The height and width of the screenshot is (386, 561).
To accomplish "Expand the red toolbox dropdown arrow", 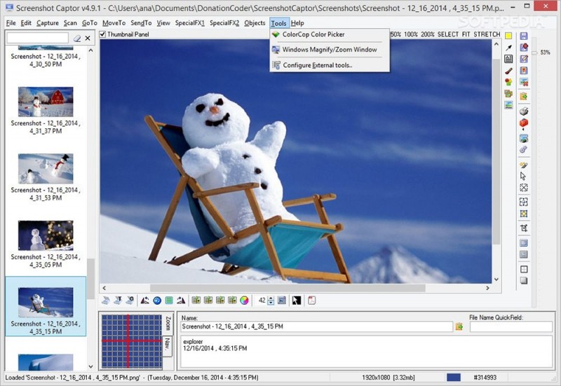I will (524, 129).
